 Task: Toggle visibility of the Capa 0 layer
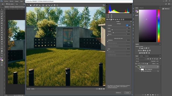coord(136,67)
